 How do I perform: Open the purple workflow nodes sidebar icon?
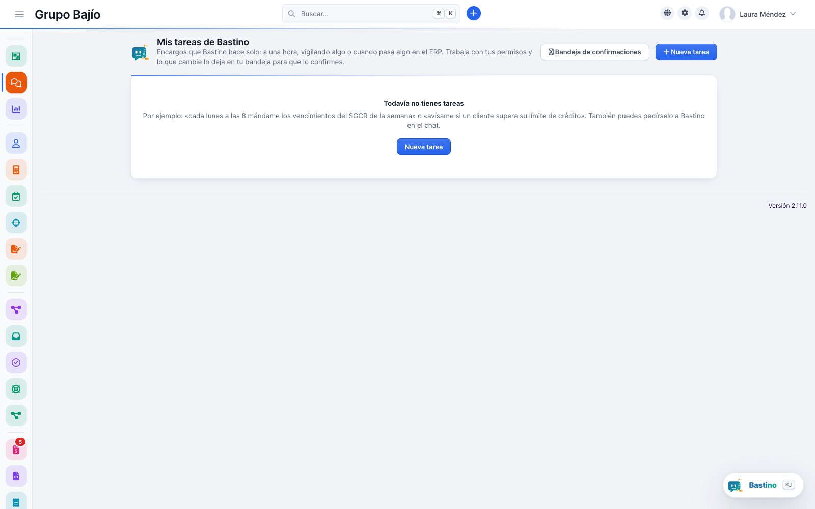coord(16,309)
